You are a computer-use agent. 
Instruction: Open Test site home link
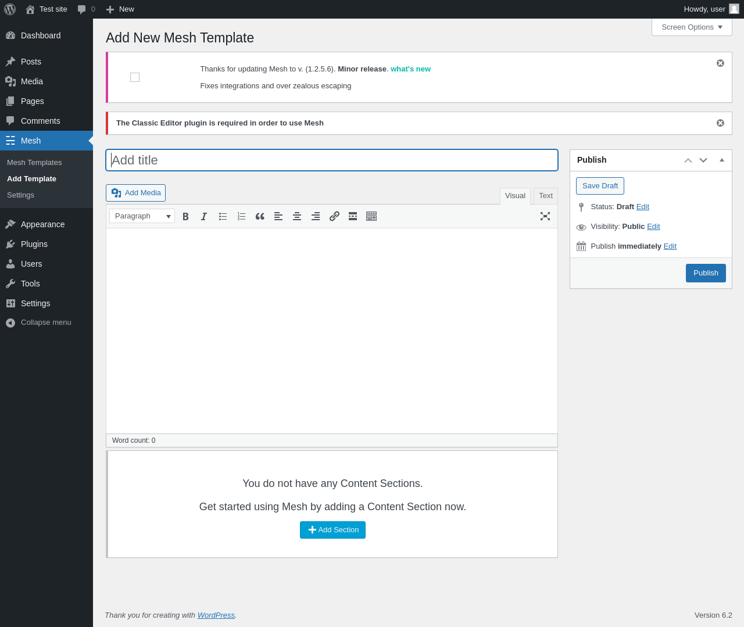pyautogui.click(x=46, y=9)
